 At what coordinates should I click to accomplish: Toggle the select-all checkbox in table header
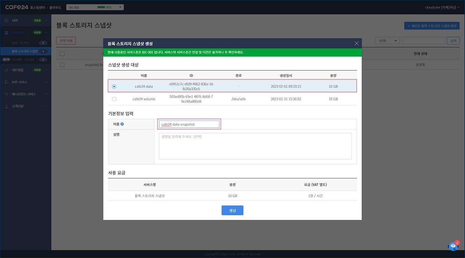[x=62, y=54]
